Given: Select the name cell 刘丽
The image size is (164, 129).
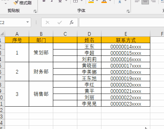Looking at the screenshot, I should coord(89,97).
